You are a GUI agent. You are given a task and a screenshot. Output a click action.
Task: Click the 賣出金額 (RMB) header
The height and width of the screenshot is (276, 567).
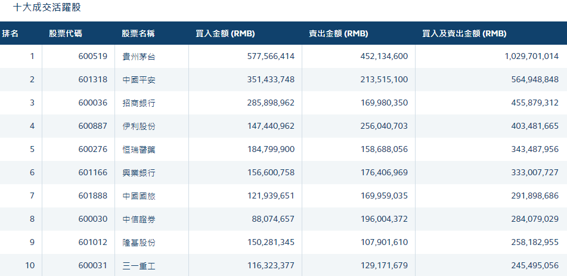339,33
